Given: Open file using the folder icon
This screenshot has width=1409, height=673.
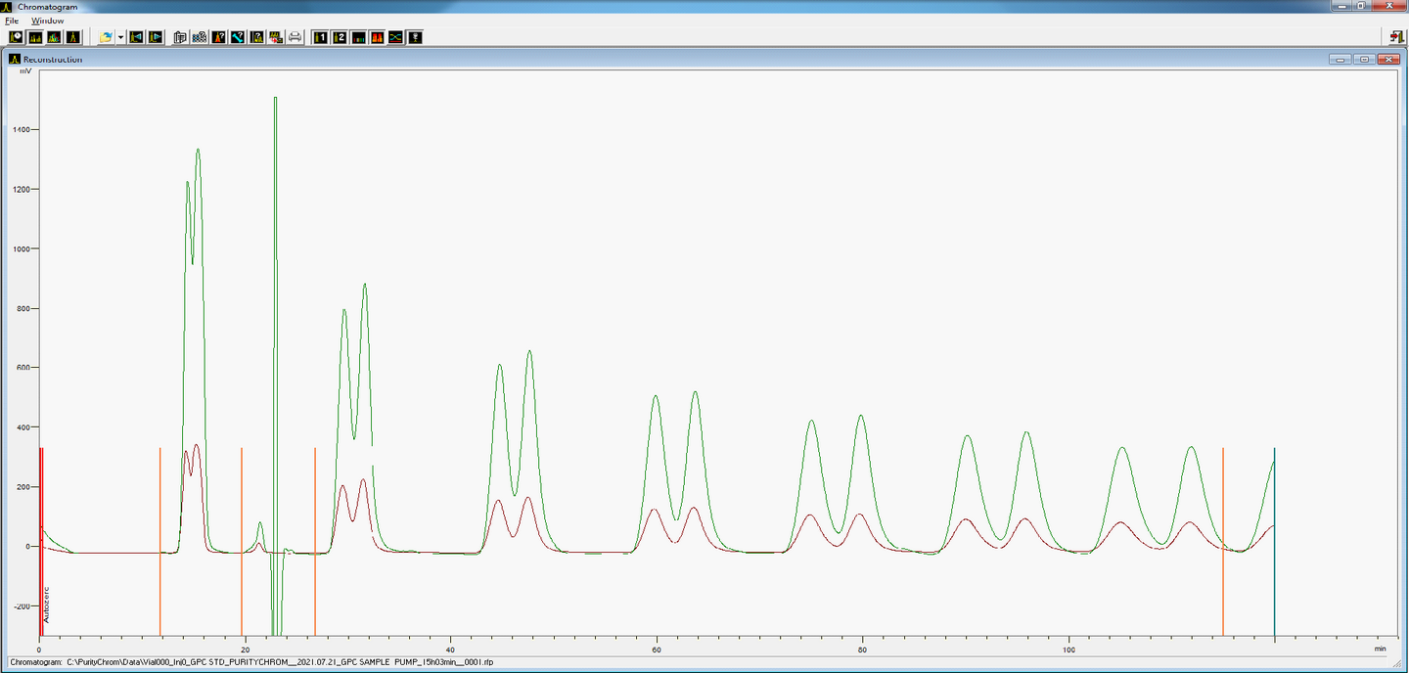Looking at the screenshot, I should [x=106, y=37].
